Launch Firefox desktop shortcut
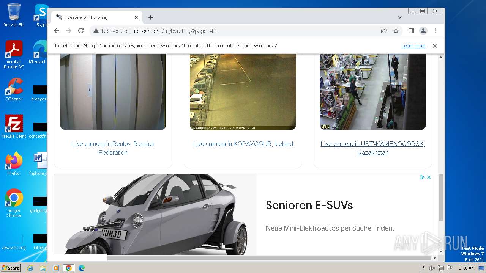This screenshot has width=486, height=273. (x=14, y=164)
